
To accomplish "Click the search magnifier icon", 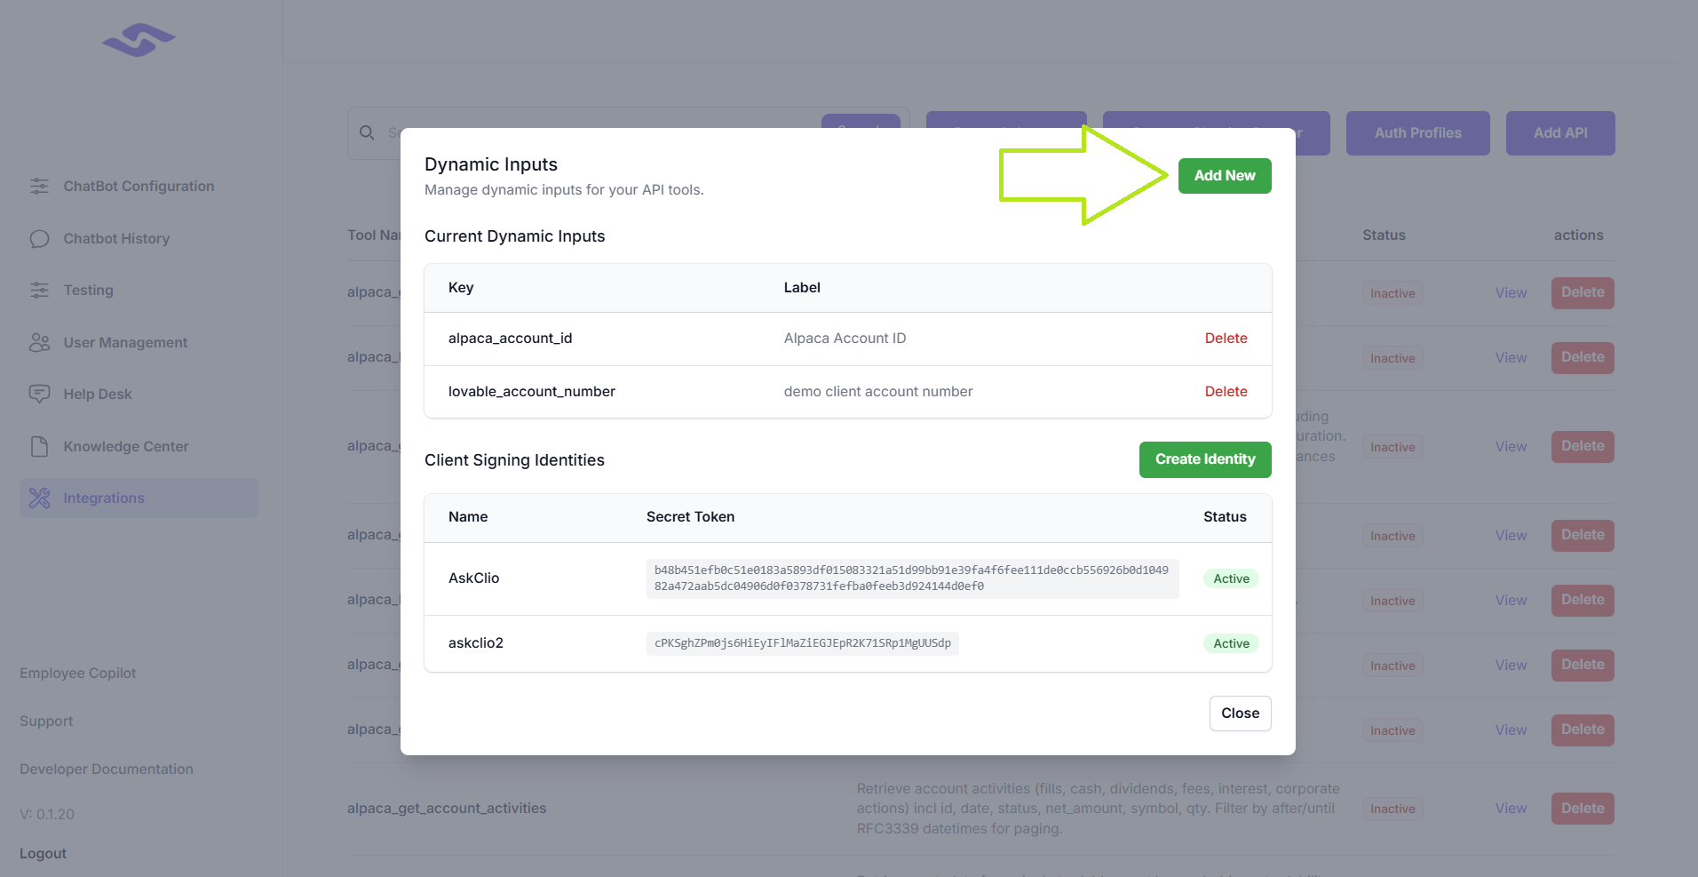I will (367, 132).
